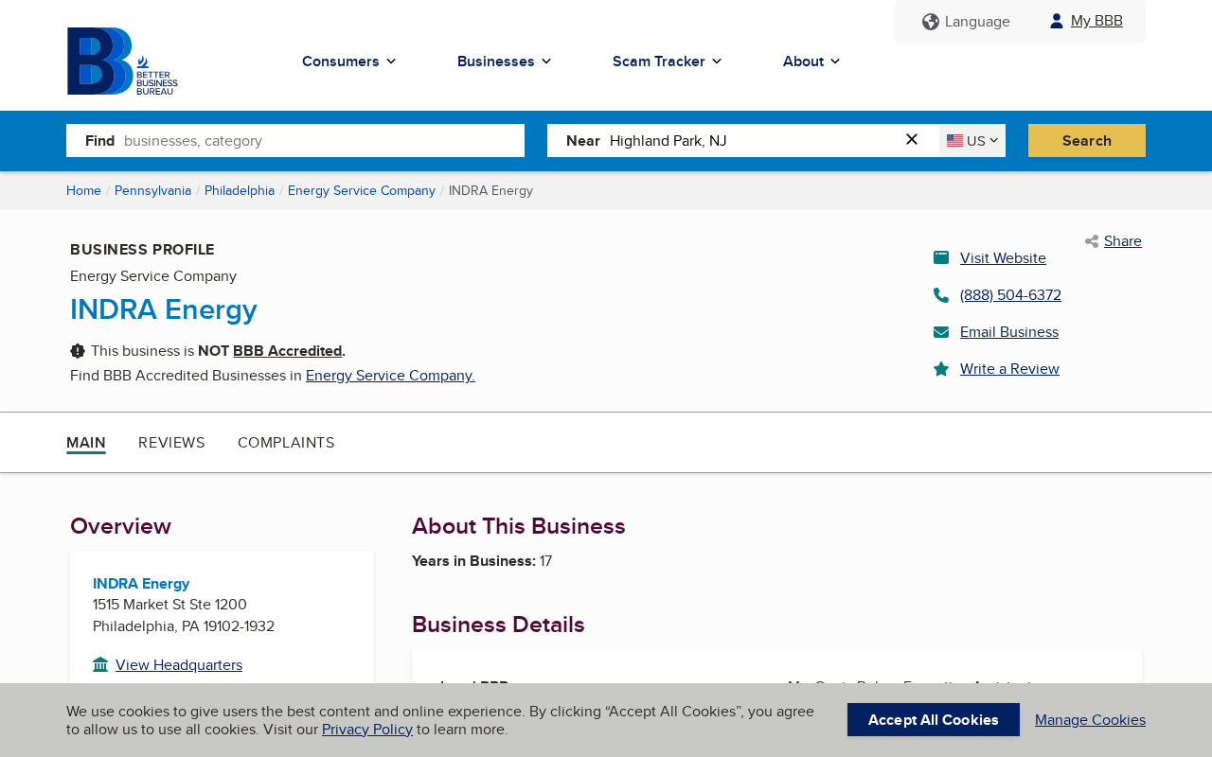Open the US country dropdown
This screenshot has height=757, width=1212.
click(x=972, y=141)
